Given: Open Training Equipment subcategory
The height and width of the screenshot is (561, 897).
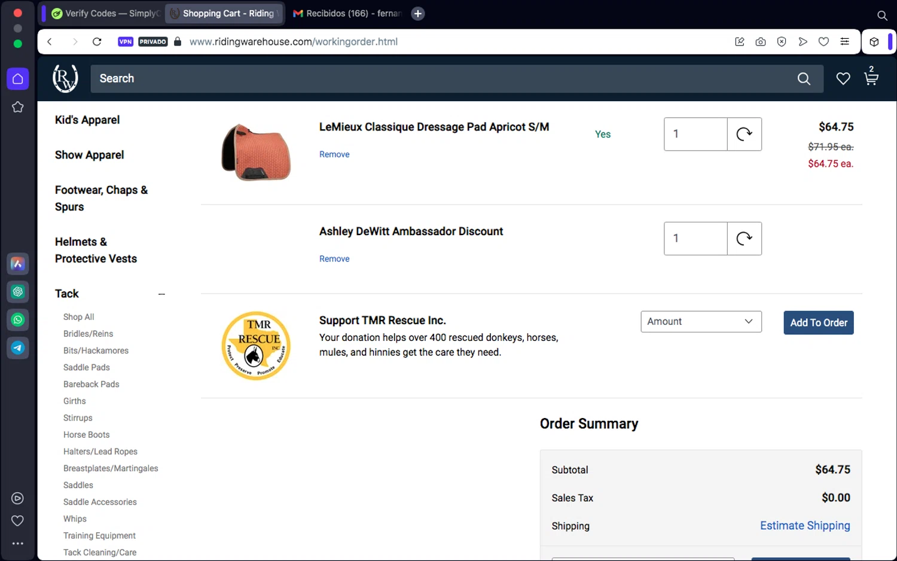Looking at the screenshot, I should (99, 536).
